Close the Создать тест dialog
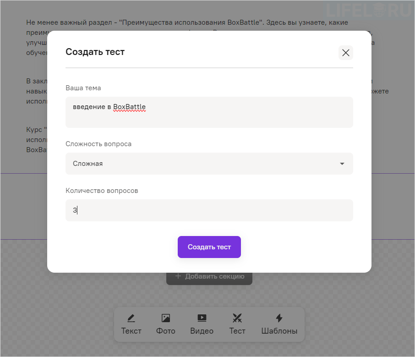 [346, 53]
